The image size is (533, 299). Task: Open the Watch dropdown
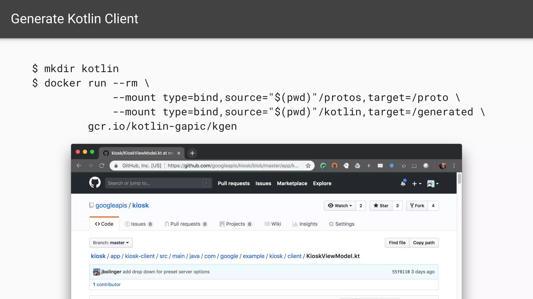340,206
